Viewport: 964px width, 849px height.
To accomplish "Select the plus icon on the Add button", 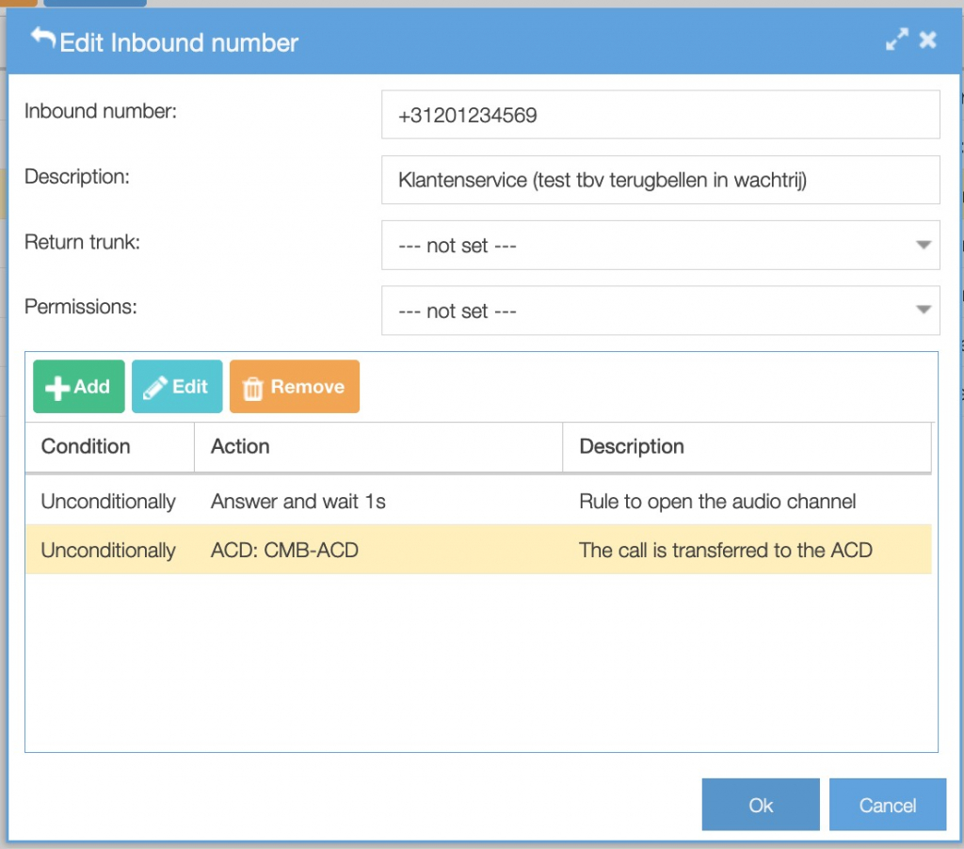I will (56, 386).
